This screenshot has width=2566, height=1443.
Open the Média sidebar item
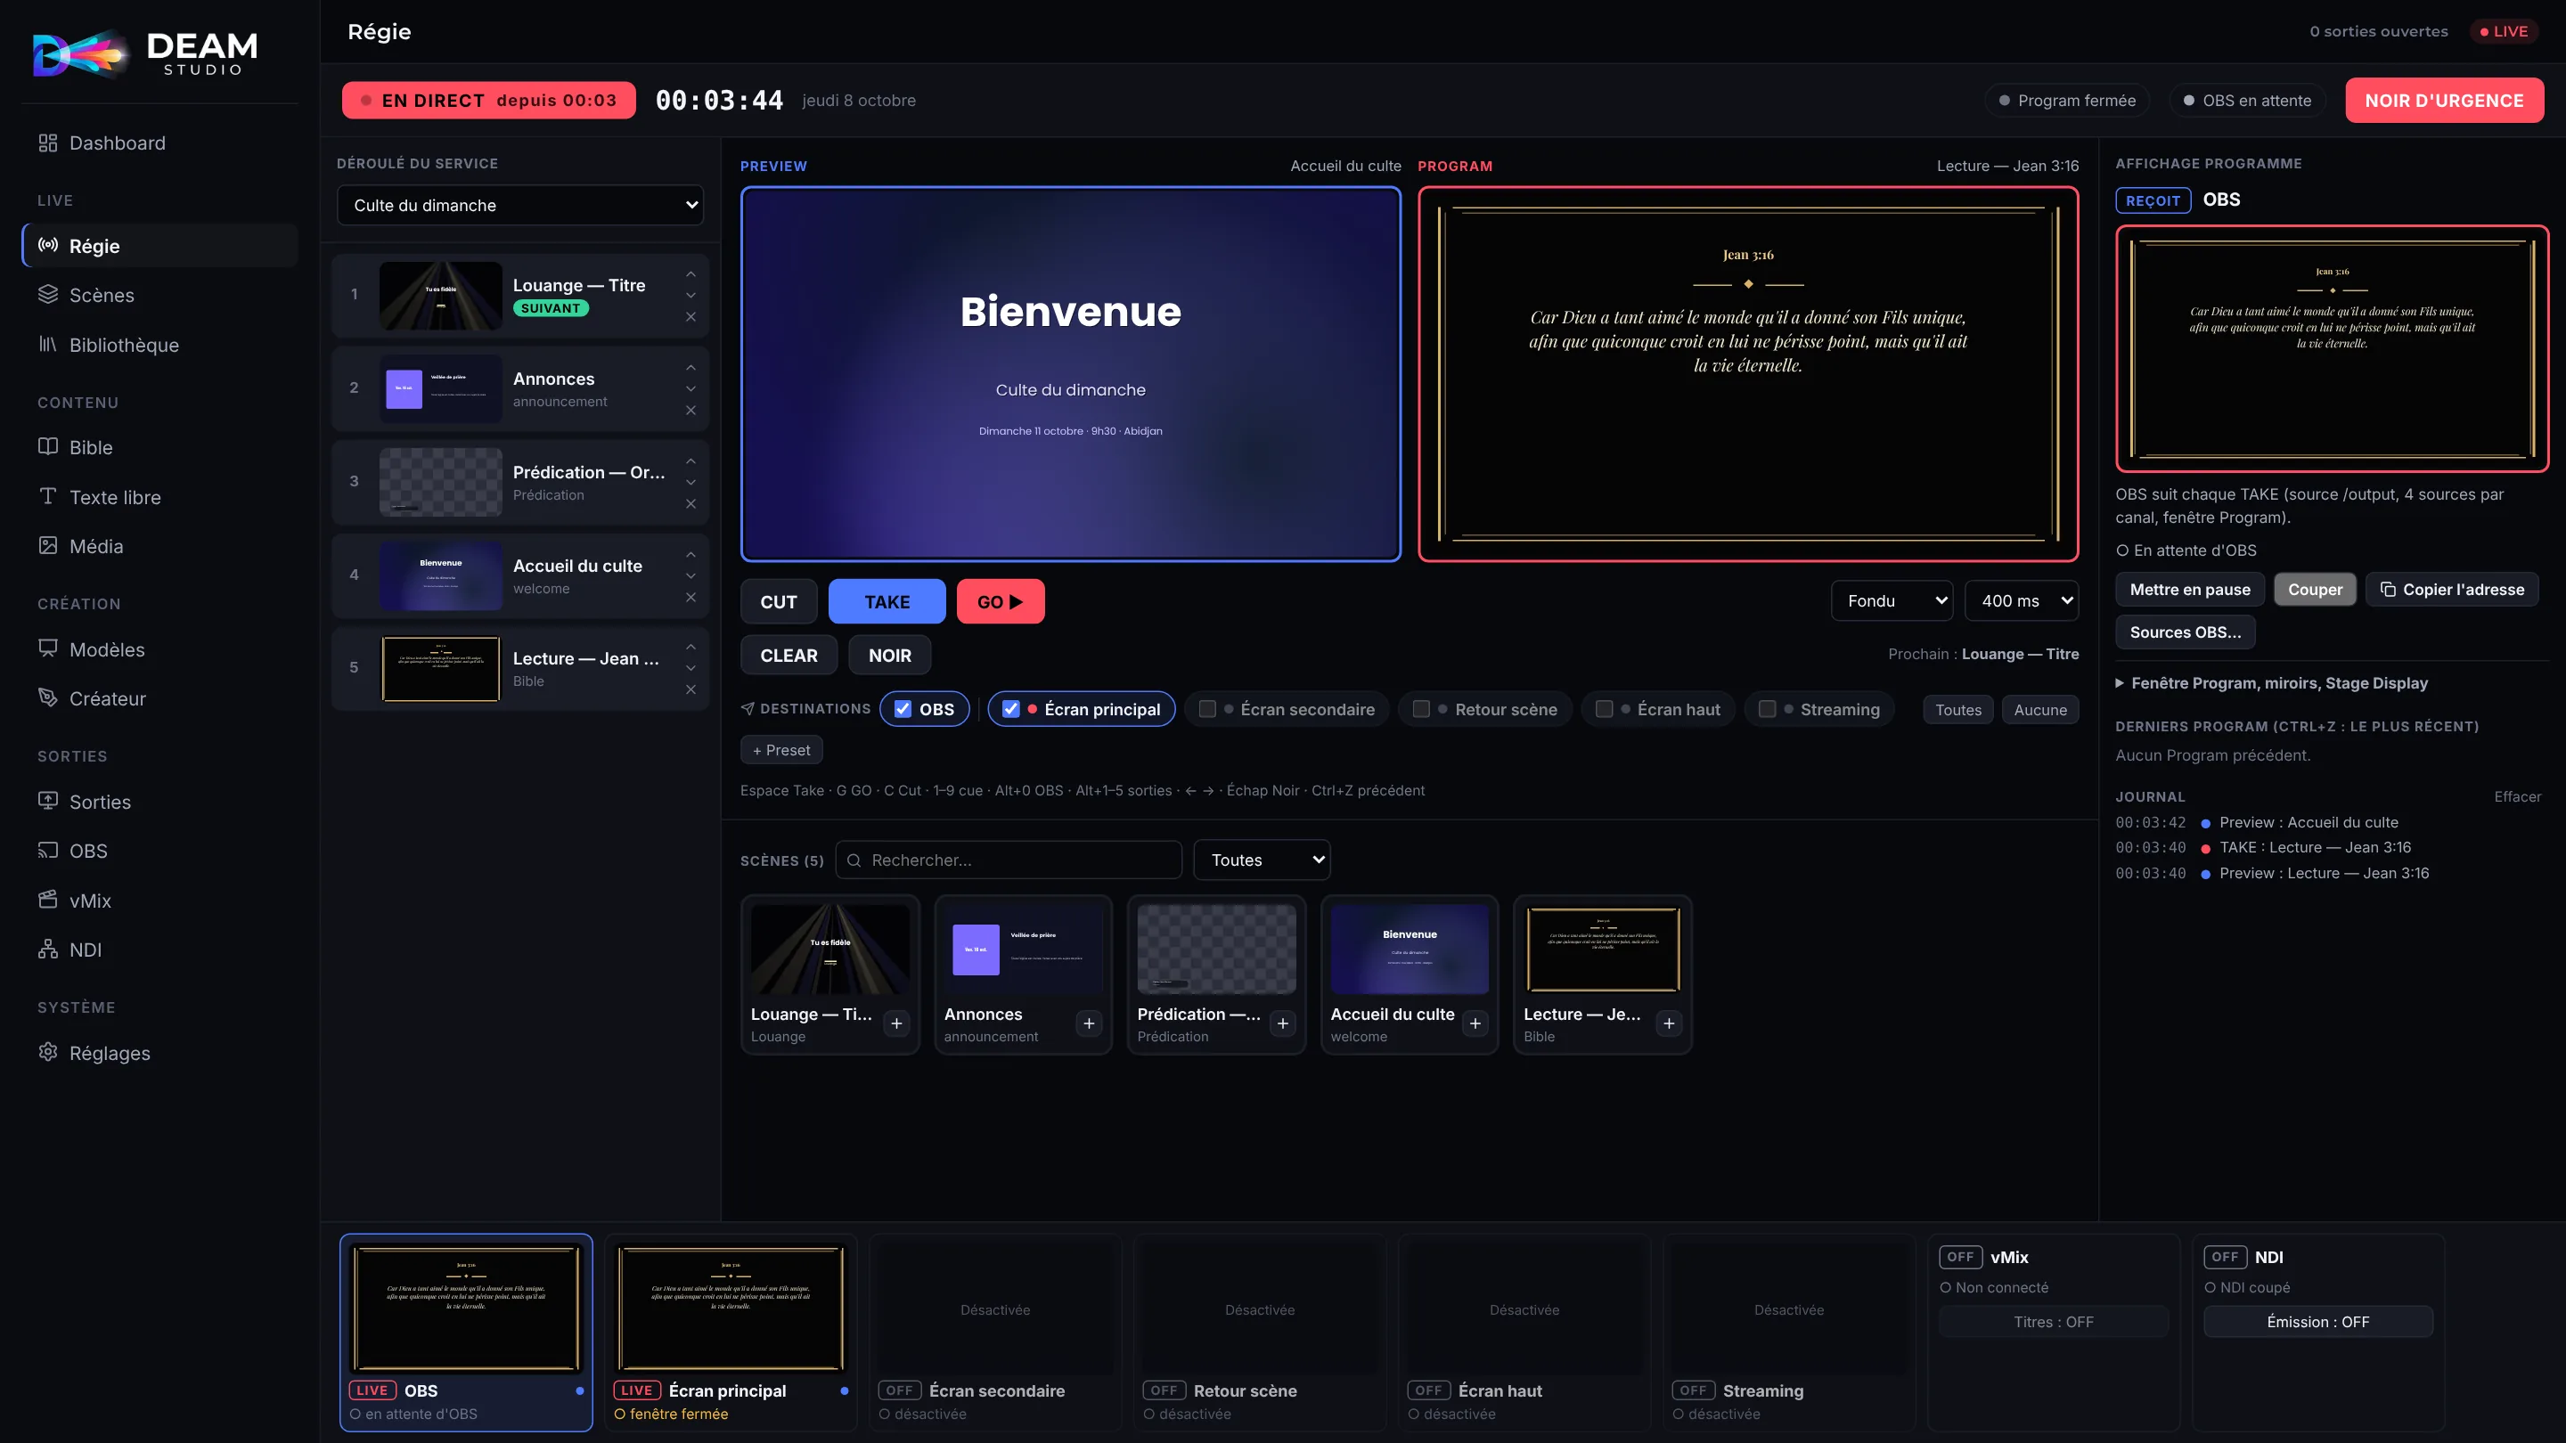[x=159, y=547]
